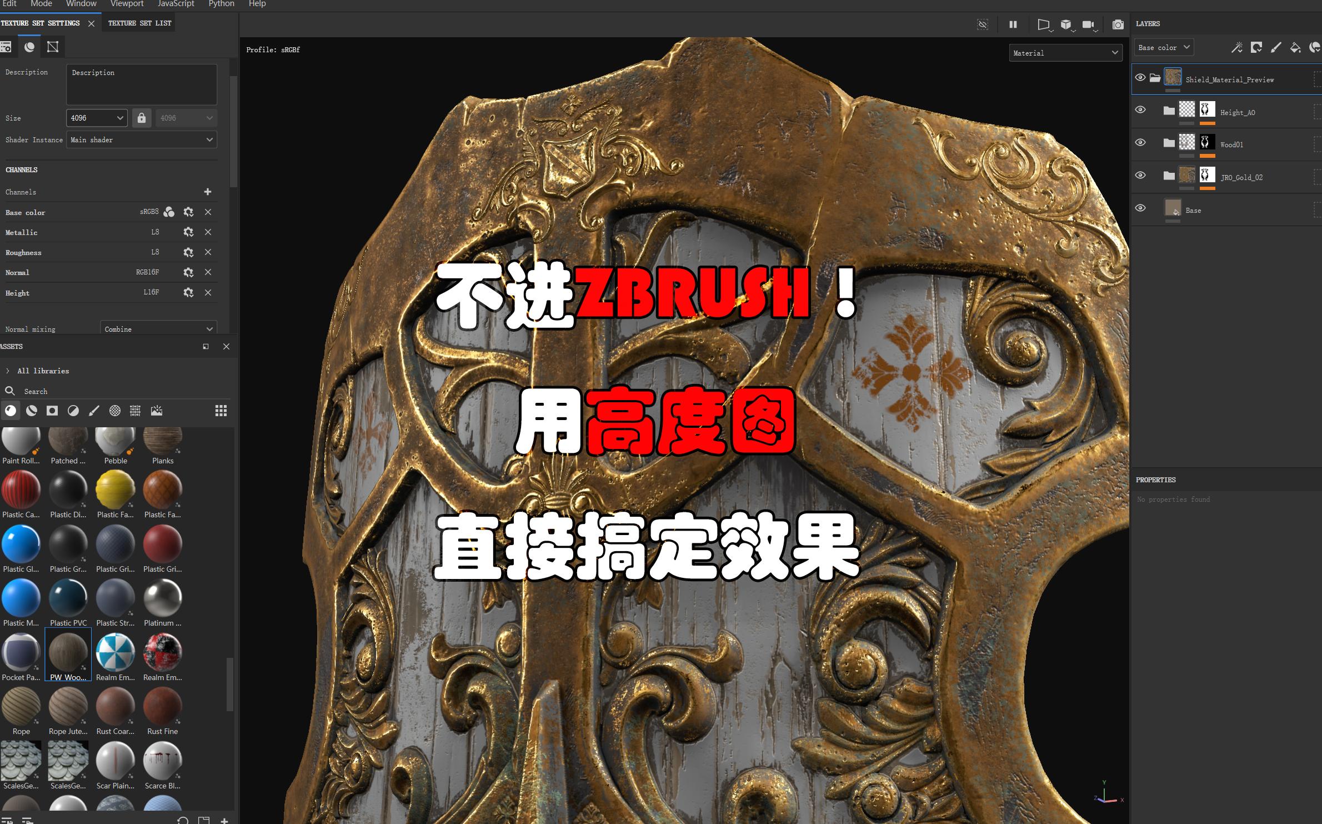This screenshot has height=824, width=1322.
Task: Hide the Shield_Material_Preview layer group
Action: tap(1140, 78)
